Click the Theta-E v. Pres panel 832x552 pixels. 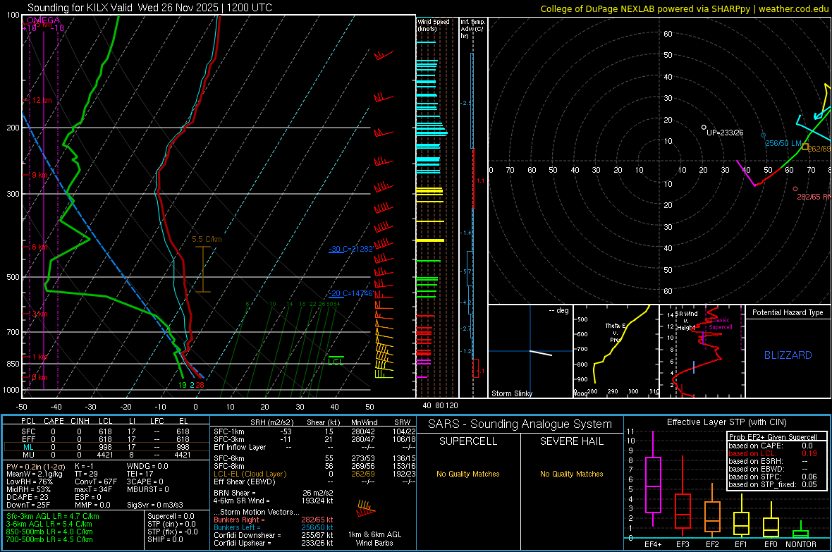coord(616,351)
